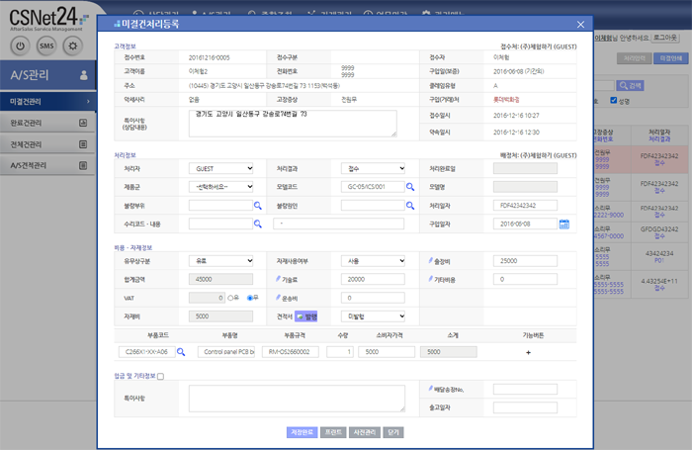This screenshot has width=692, height=450.
Task: Click the 배달송장No. input field
Action: 525,389
